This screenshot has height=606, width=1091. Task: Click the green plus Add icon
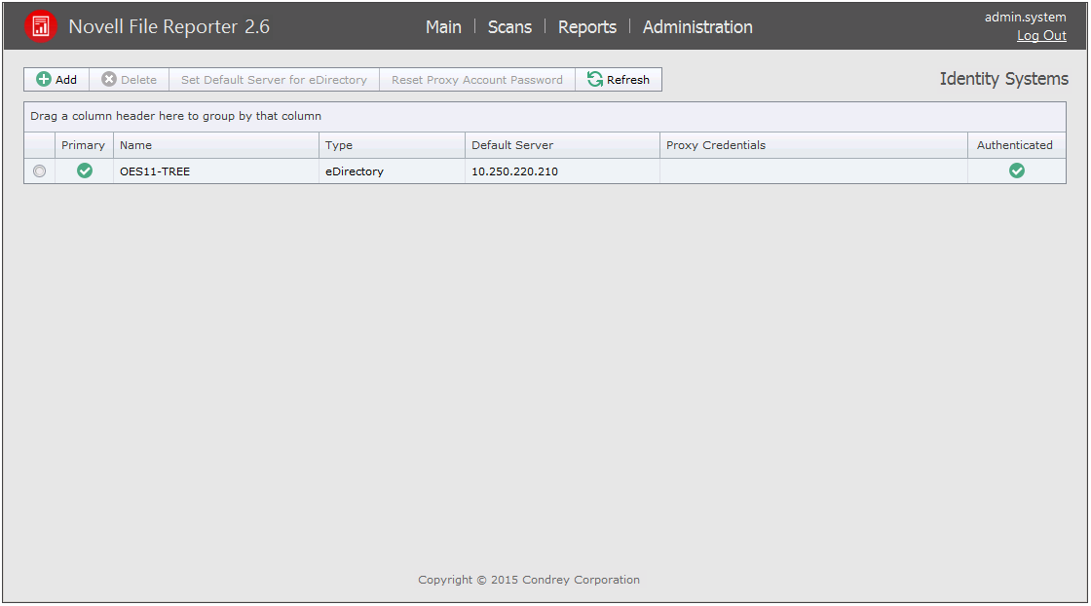point(44,80)
